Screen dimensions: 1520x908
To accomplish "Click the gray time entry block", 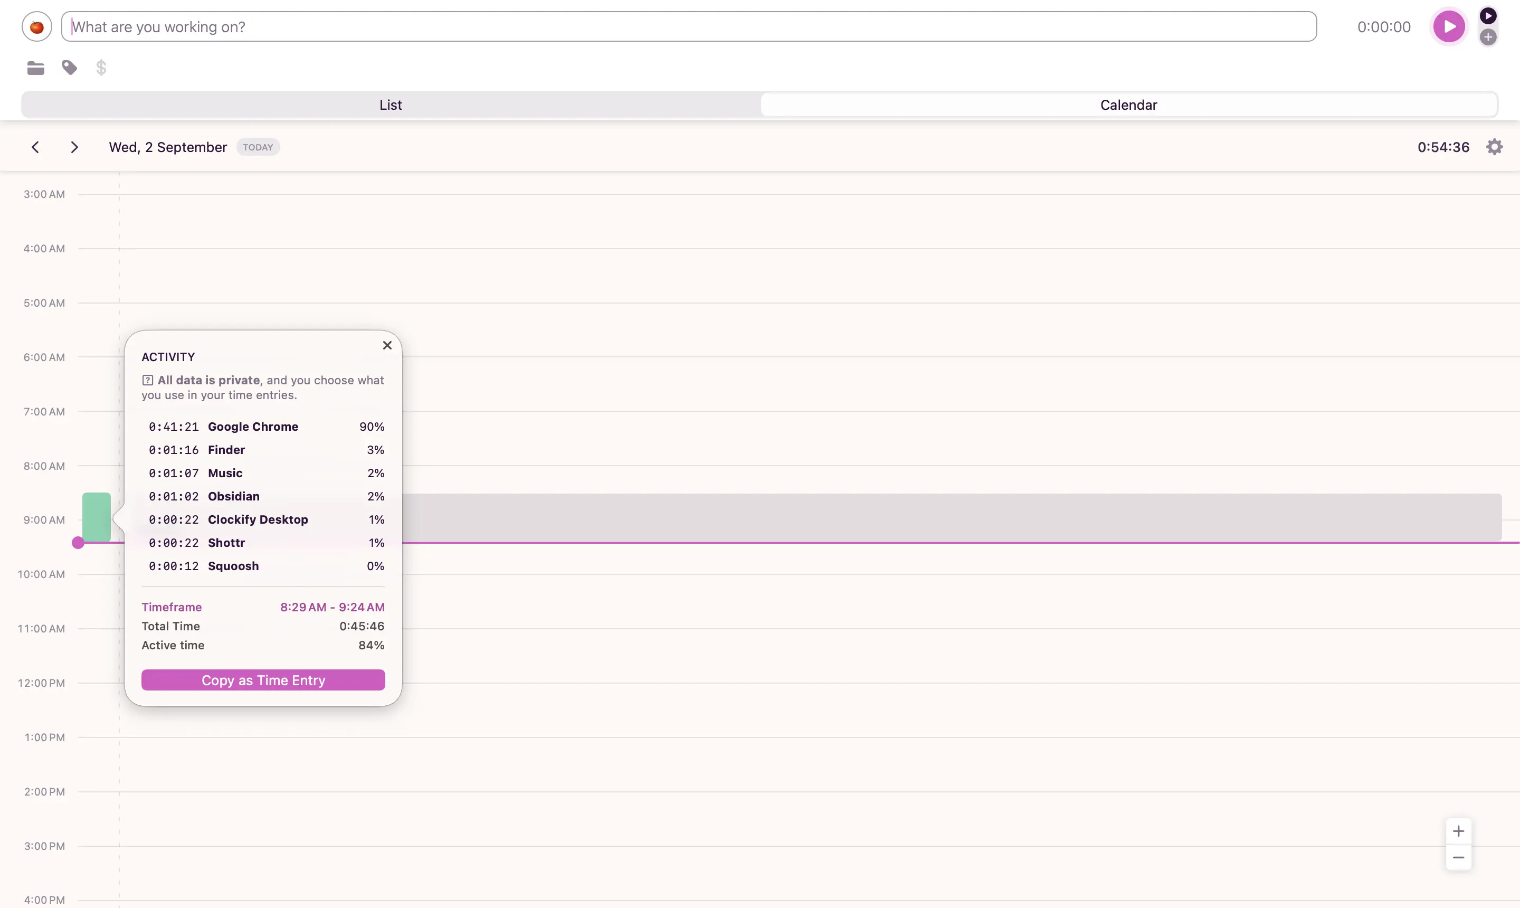I will [951, 517].
